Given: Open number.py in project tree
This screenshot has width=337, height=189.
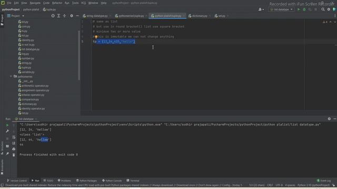Looking at the screenshot, I should pos(26,58).
